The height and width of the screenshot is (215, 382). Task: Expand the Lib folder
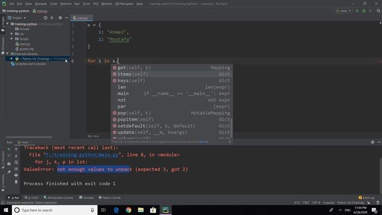click(x=11, y=34)
